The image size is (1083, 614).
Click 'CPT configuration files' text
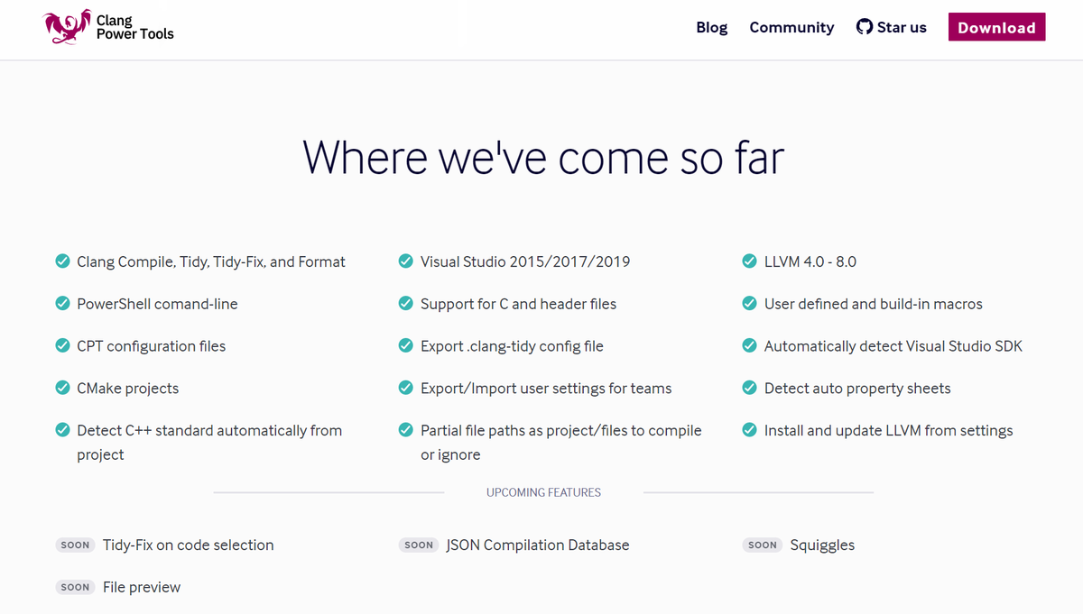click(x=152, y=346)
